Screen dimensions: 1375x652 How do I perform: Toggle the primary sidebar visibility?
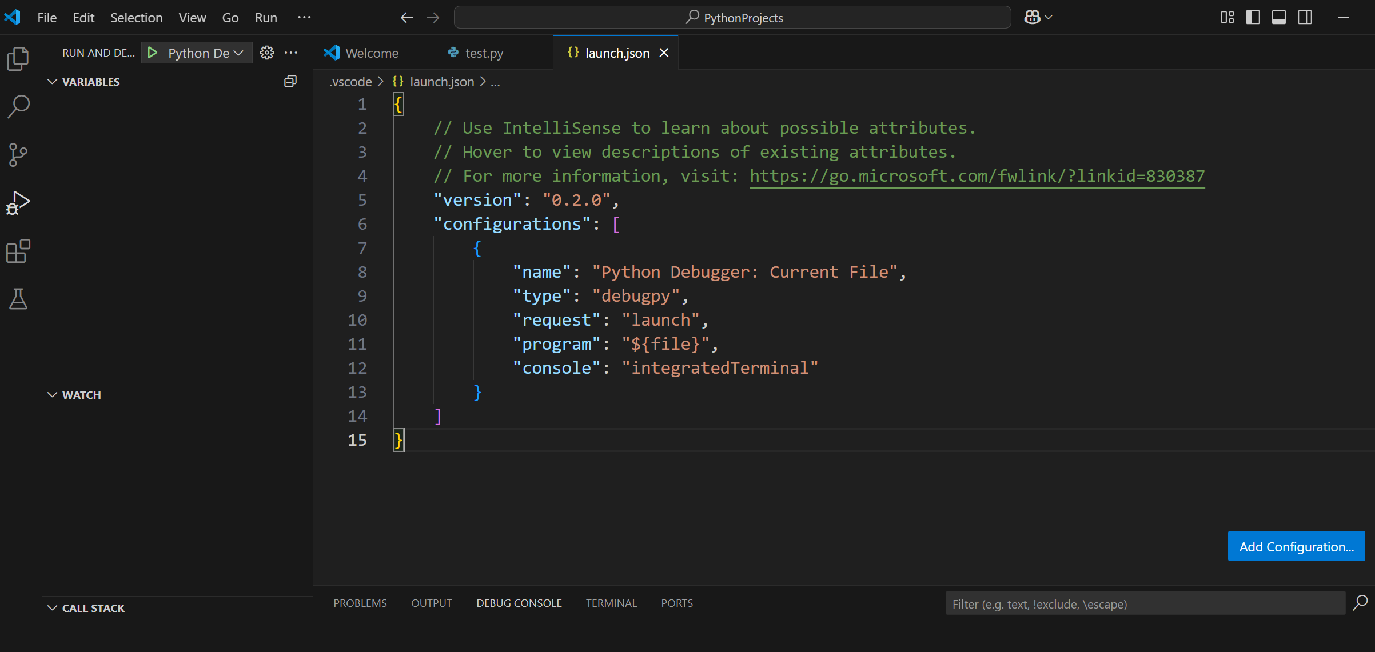pyautogui.click(x=1253, y=17)
